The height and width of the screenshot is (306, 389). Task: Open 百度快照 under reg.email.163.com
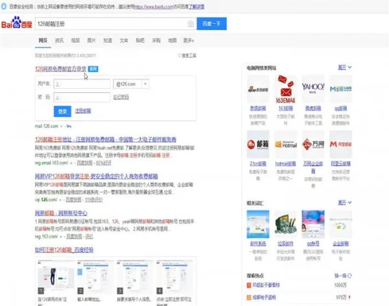pos(84,163)
